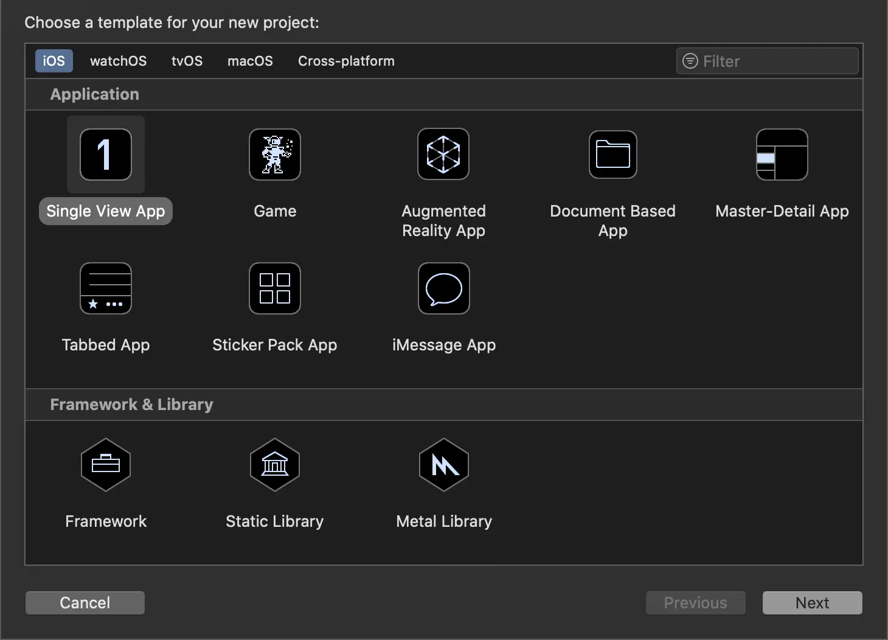This screenshot has height=640, width=888.
Task: Choose the Master-Detail App icon
Action: point(782,155)
